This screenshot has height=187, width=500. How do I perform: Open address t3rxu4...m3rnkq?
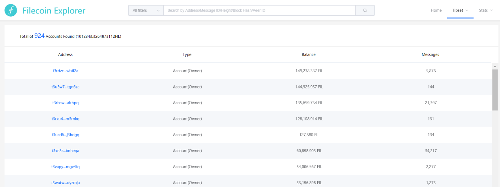66,119
